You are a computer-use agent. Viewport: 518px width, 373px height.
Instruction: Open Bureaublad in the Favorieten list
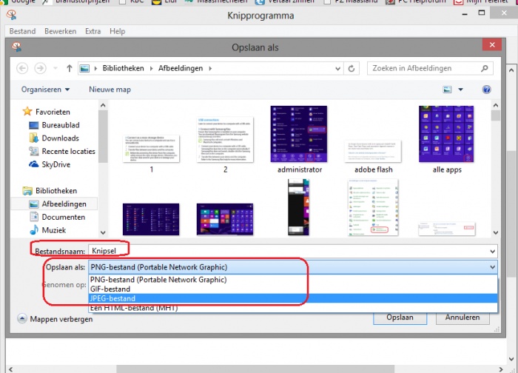[60, 125]
